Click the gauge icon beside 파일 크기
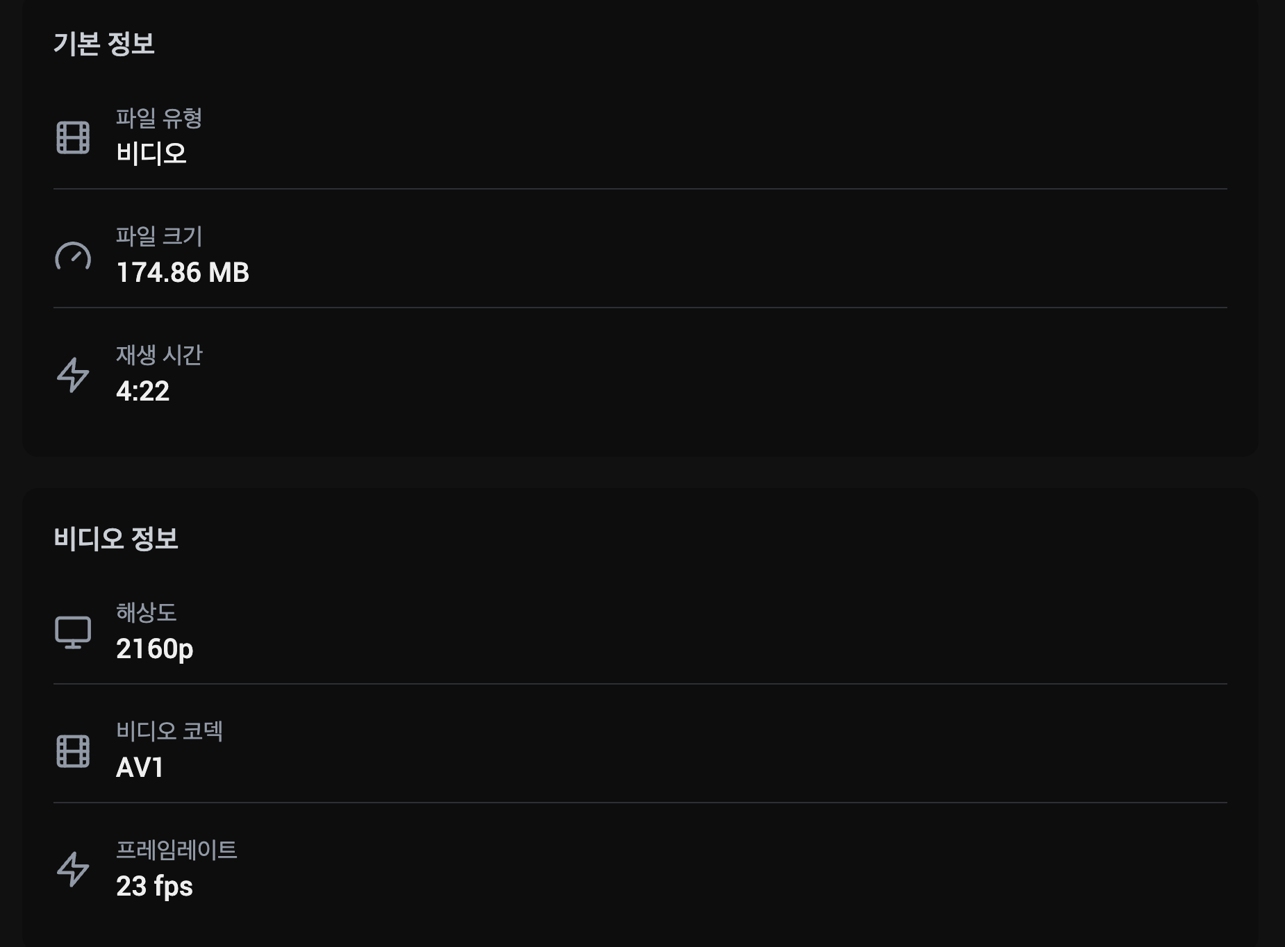The image size is (1285, 947). [73, 256]
